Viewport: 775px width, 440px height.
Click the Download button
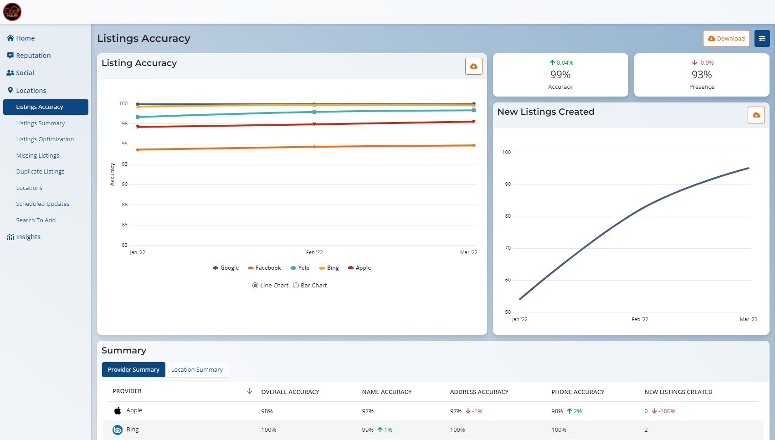(726, 39)
